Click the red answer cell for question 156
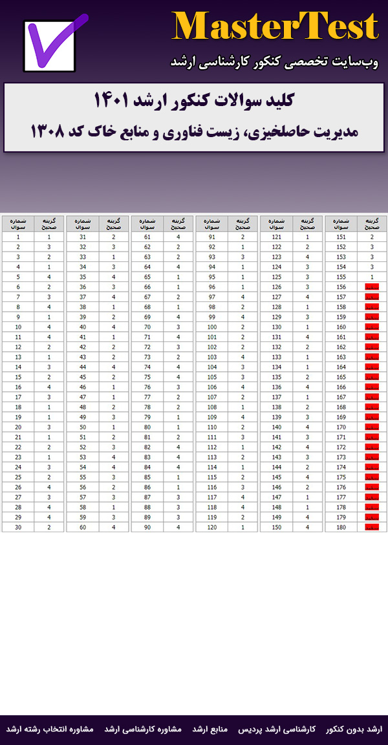This screenshot has width=388, height=745. click(372, 286)
